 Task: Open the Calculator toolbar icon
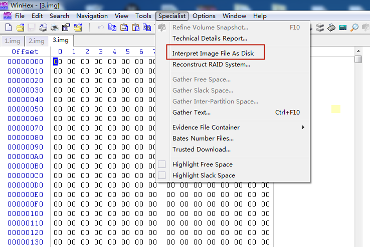342,27
